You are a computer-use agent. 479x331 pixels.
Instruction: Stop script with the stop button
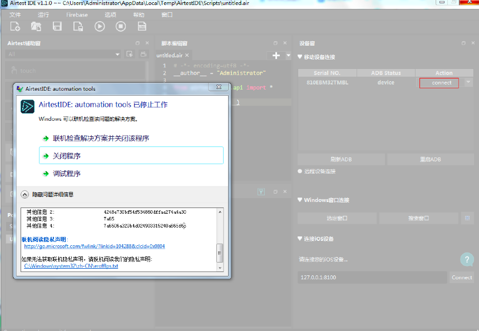[121, 27]
